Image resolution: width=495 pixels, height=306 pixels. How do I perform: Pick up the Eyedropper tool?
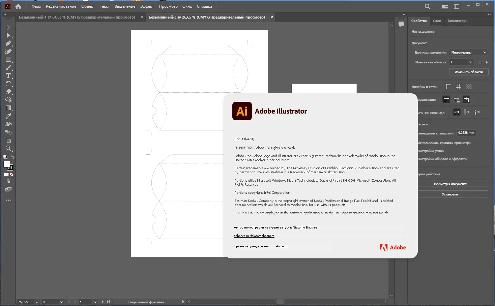8,116
